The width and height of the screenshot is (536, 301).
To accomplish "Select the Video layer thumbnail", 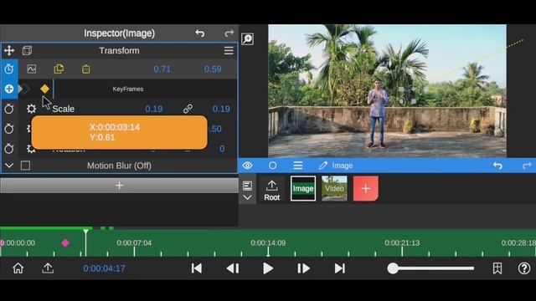I will click(x=334, y=188).
